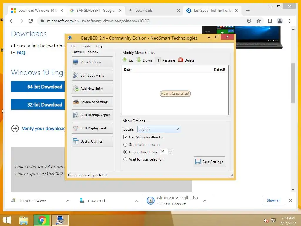
Task: Open the Locale English dropdown
Action: (158, 129)
